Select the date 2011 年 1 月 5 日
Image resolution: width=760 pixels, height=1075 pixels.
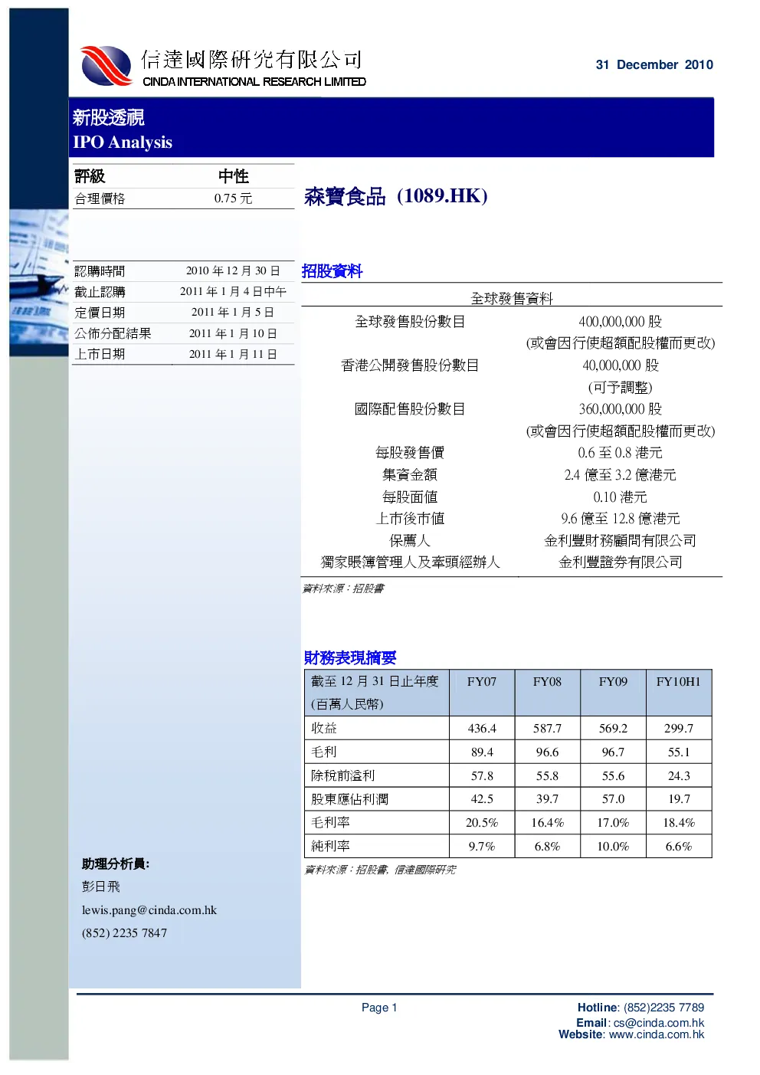(233, 313)
